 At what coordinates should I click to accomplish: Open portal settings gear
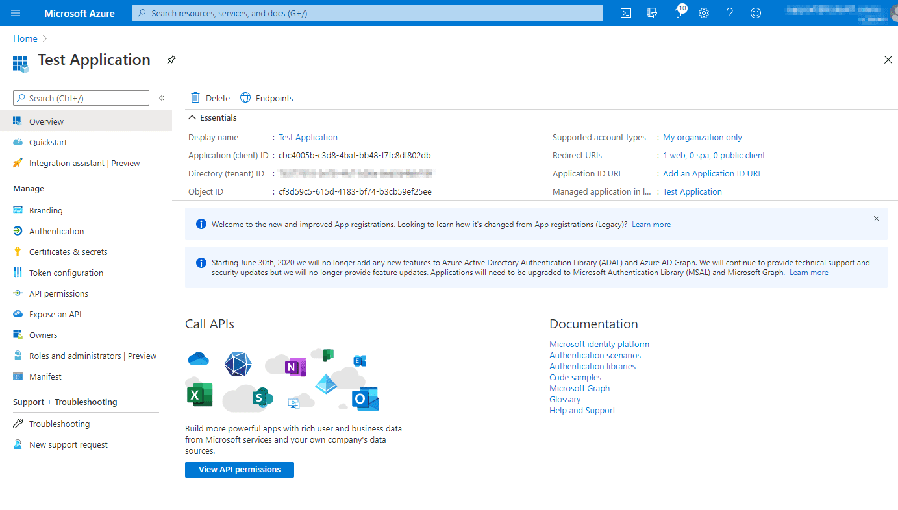(704, 13)
